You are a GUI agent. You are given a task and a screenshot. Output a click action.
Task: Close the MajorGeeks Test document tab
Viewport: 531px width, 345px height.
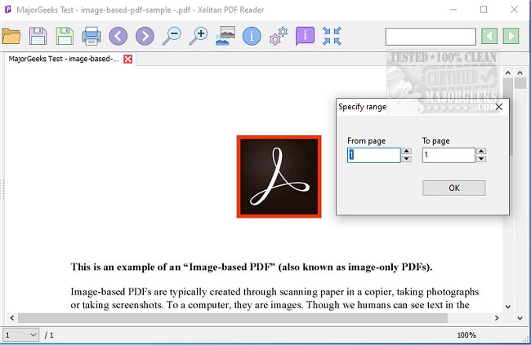[128, 60]
